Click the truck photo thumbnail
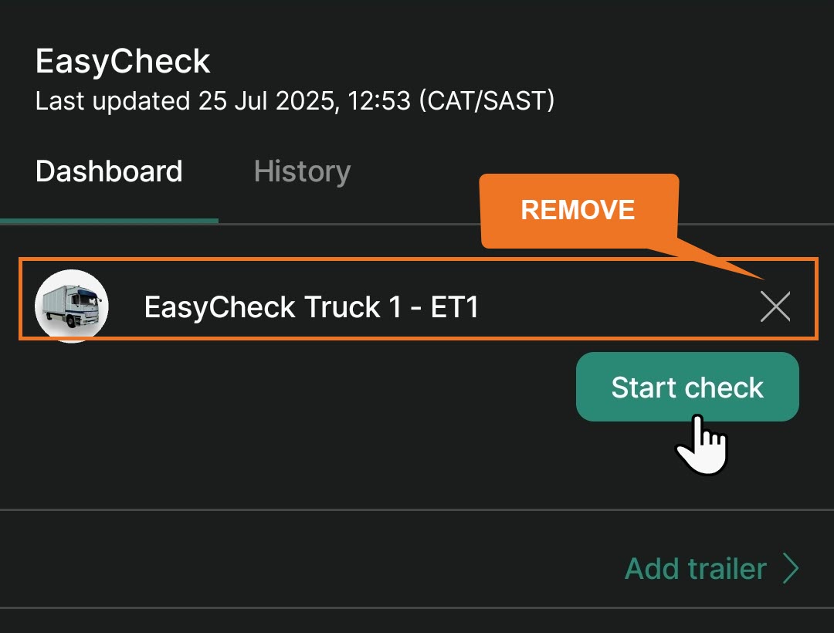Screen dimensions: 834x633 pos(72,306)
